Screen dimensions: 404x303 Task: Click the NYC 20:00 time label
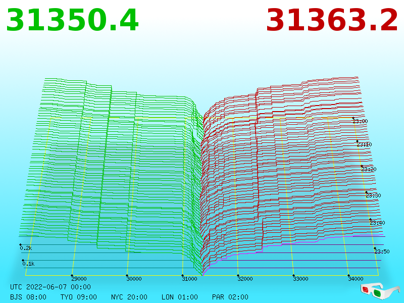[129, 297]
